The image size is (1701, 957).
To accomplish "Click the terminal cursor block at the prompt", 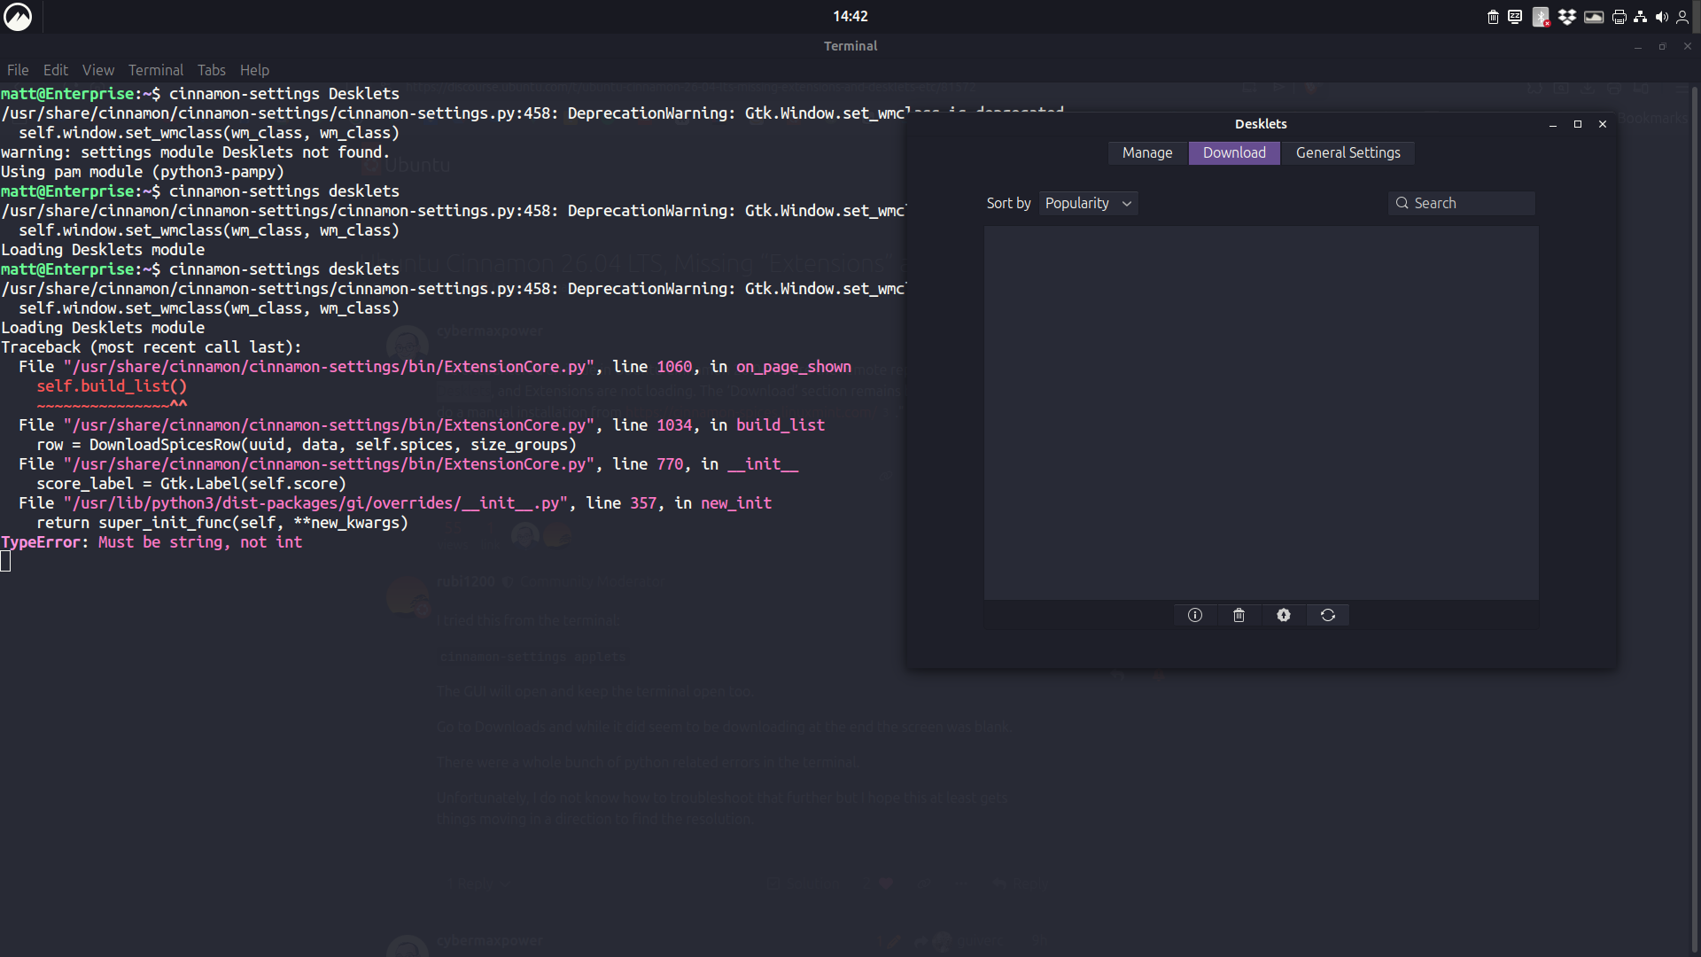I will tap(5, 562).
